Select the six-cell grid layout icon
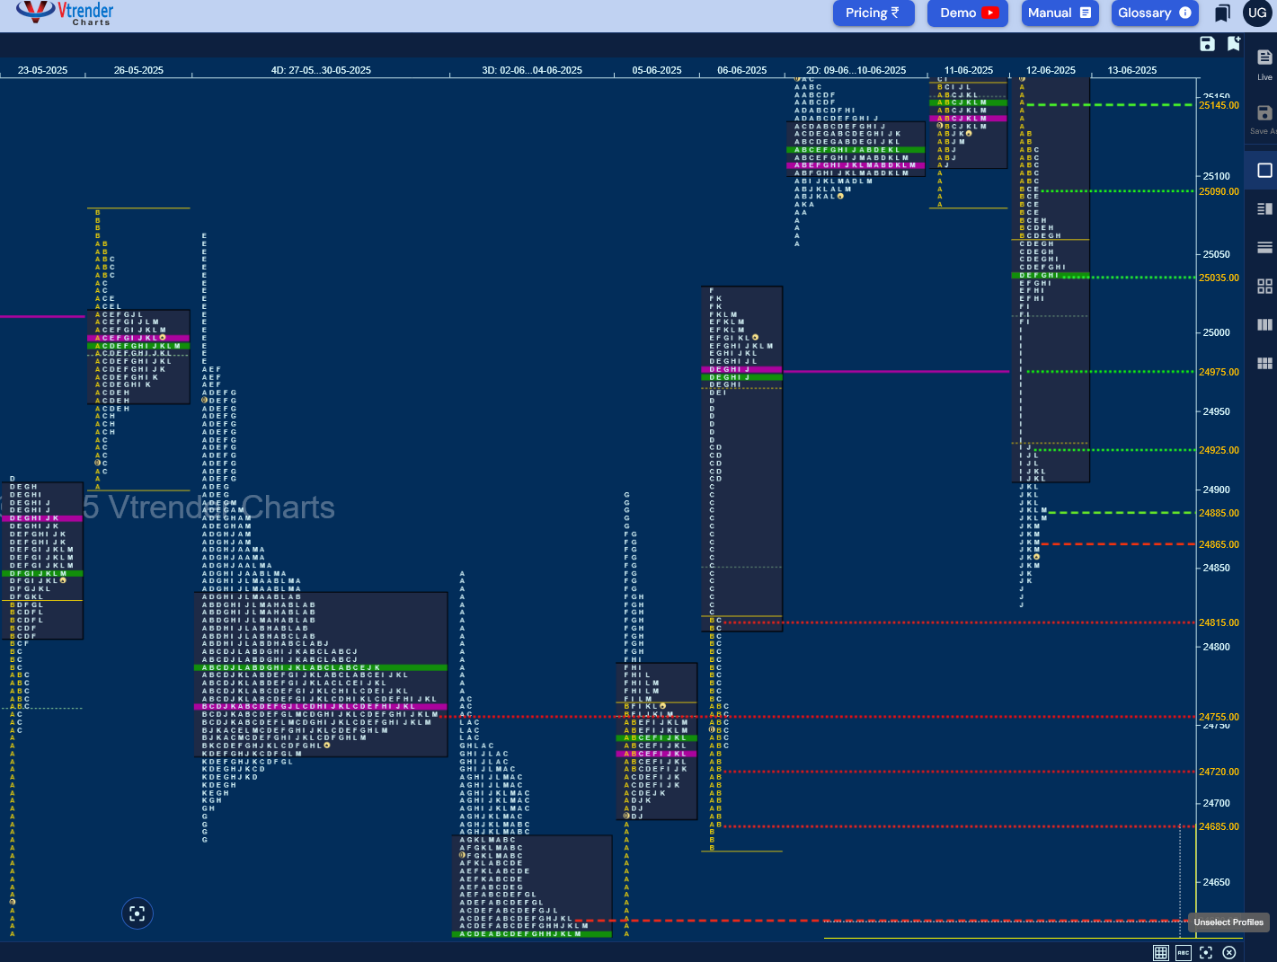 click(x=1264, y=363)
